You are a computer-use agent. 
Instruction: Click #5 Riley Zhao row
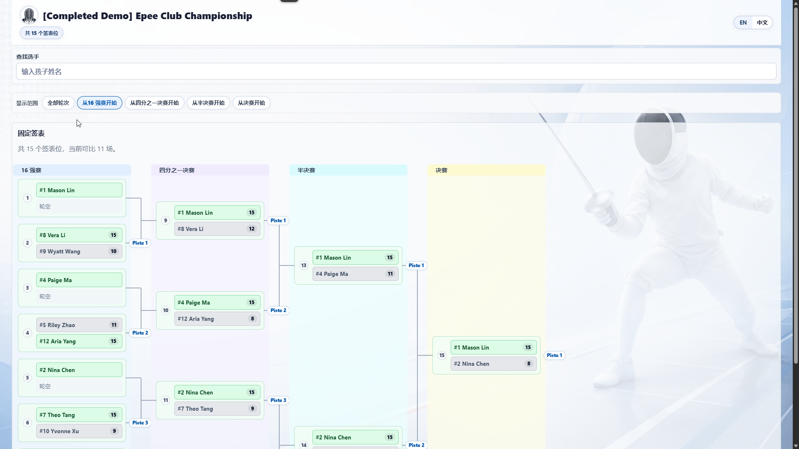click(x=79, y=325)
